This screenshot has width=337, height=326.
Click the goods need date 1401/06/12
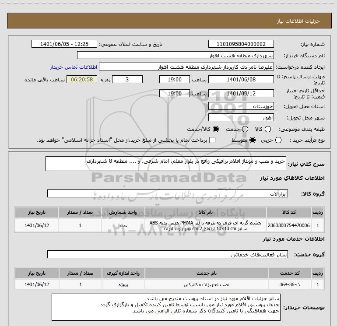click(37, 225)
